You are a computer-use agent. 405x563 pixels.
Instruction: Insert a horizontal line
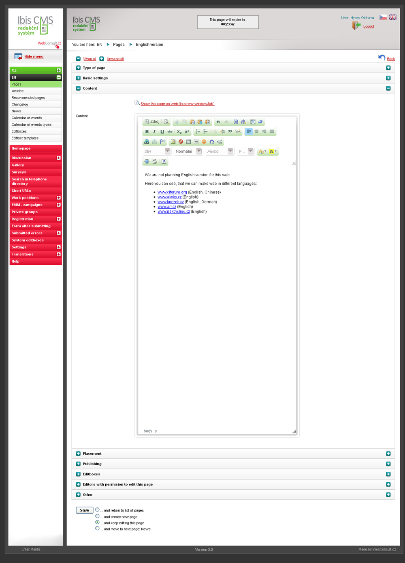click(x=196, y=142)
